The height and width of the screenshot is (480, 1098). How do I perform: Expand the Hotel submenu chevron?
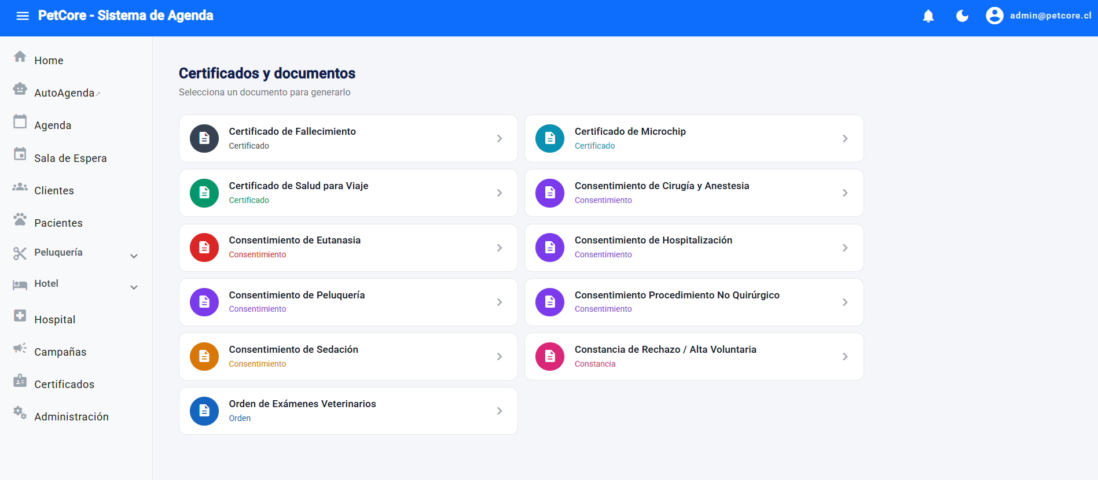click(x=134, y=287)
